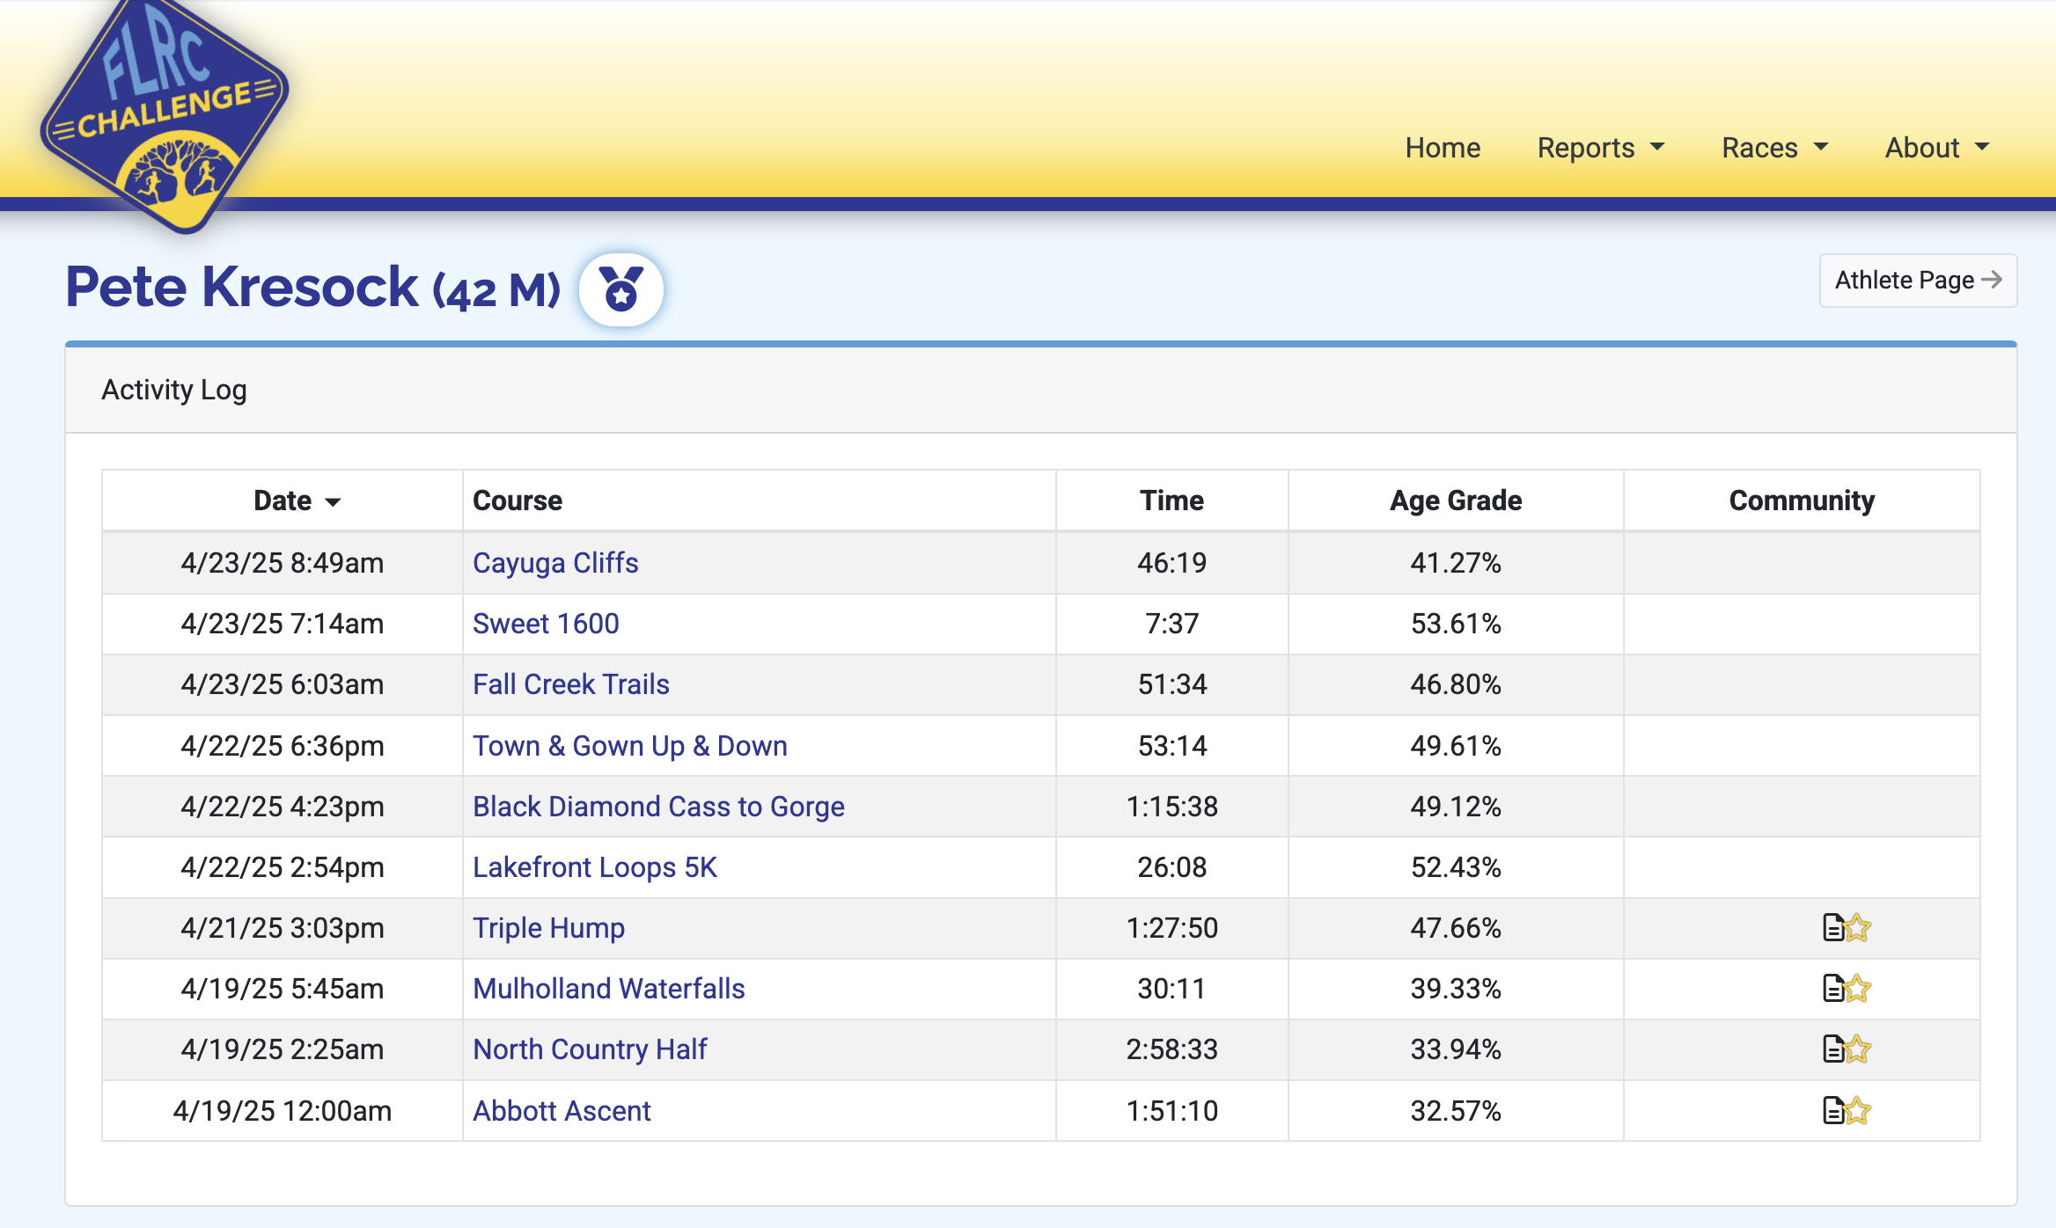Screen dimensions: 2056x1228
Task: Open the note icon for Triple Hump
Action: pos(1833,928)
